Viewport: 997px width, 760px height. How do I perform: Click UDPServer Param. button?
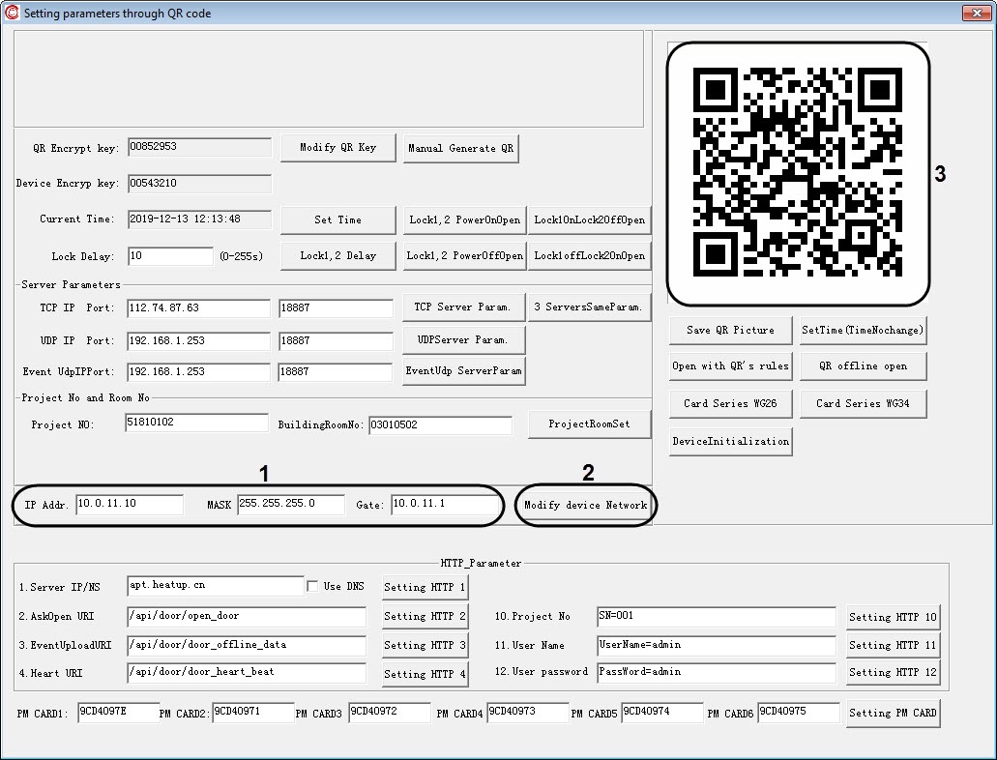pos(463,340)
